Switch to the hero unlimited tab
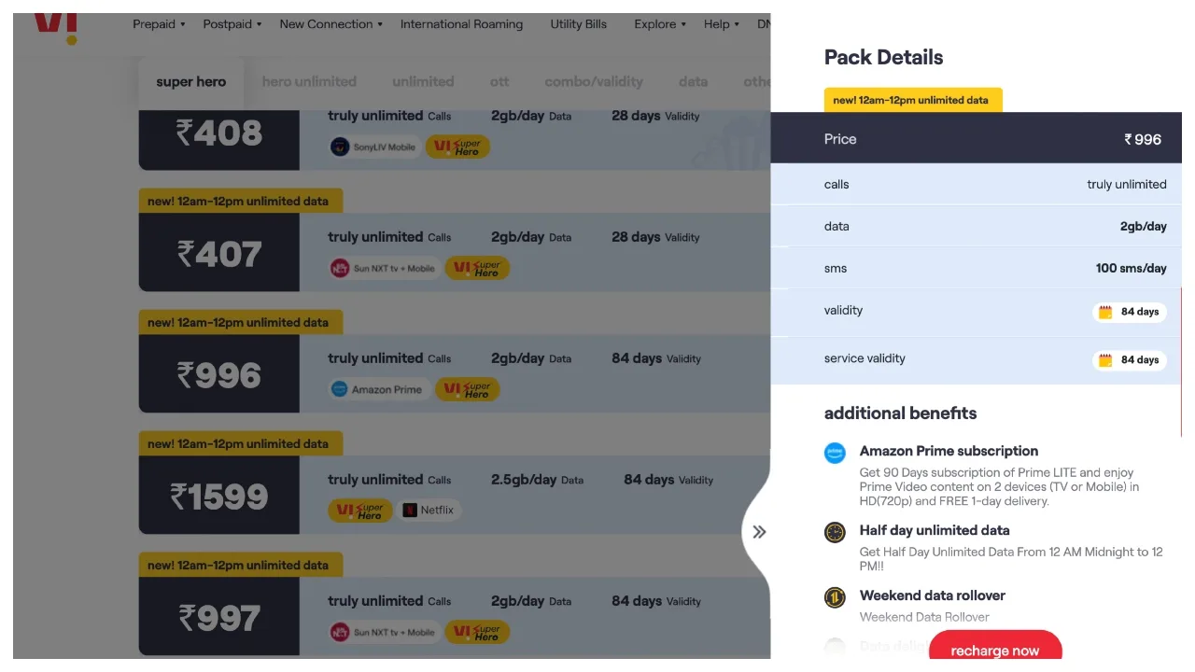Viewport: 1195px width, 672px height. 309,82
